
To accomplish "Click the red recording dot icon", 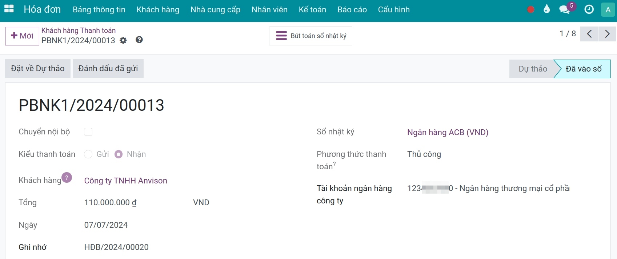I will [530, 9].
